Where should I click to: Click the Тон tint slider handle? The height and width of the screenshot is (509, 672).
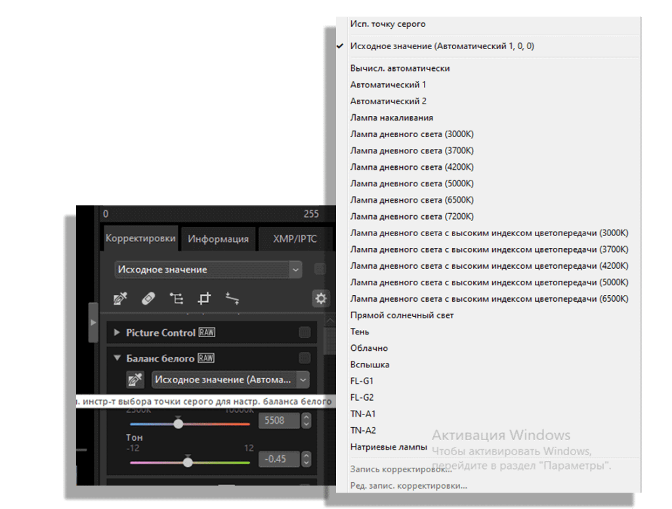(x=188, y=462)
